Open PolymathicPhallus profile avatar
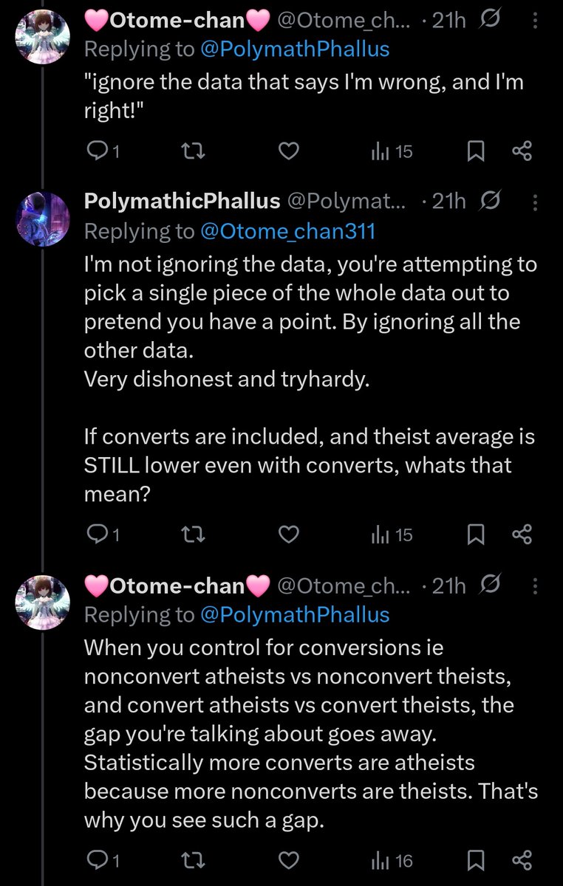Screen dimensions: 563x886 click(x=43, y=218)
